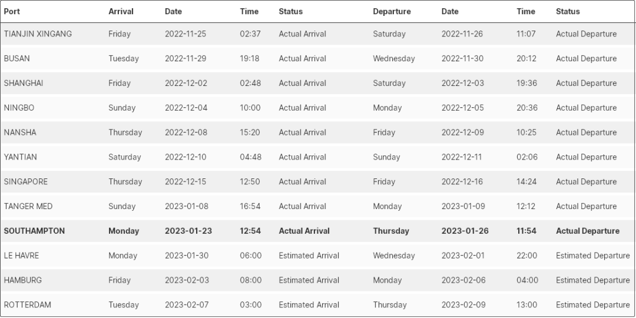This screenshot has width=636, height=318.
Task: Click Estimated Arrival status for LE HAVRE
Action: point(309,256)
